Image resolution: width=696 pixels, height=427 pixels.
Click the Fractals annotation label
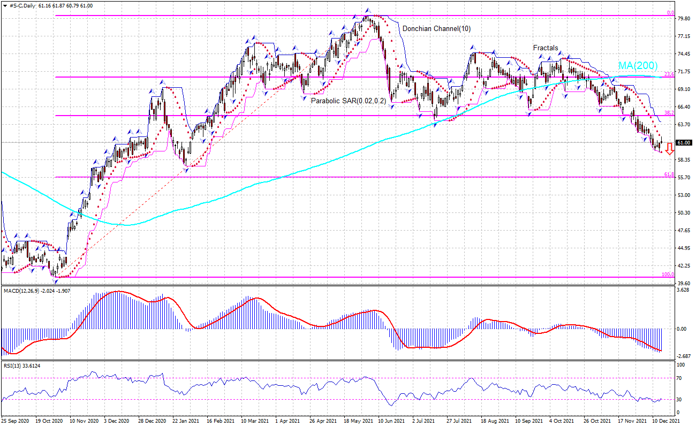pos(546,48)
